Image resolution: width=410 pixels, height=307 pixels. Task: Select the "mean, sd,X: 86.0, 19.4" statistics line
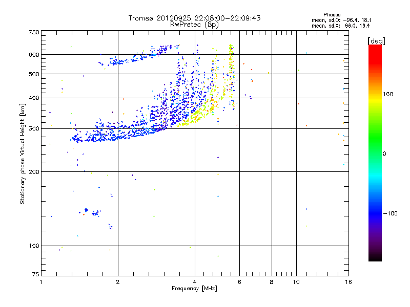pyautogui.click(x=341, y=26)
